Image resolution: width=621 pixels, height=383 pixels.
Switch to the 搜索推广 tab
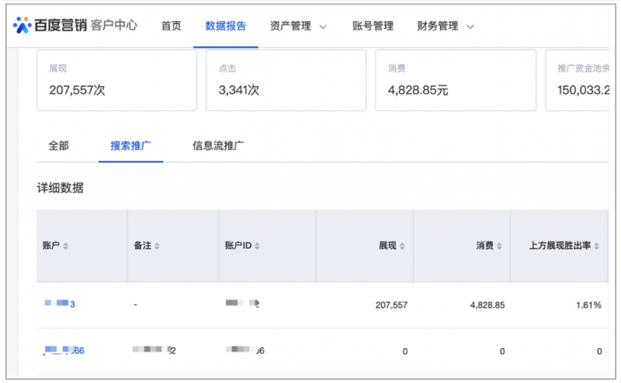[130, 146]
